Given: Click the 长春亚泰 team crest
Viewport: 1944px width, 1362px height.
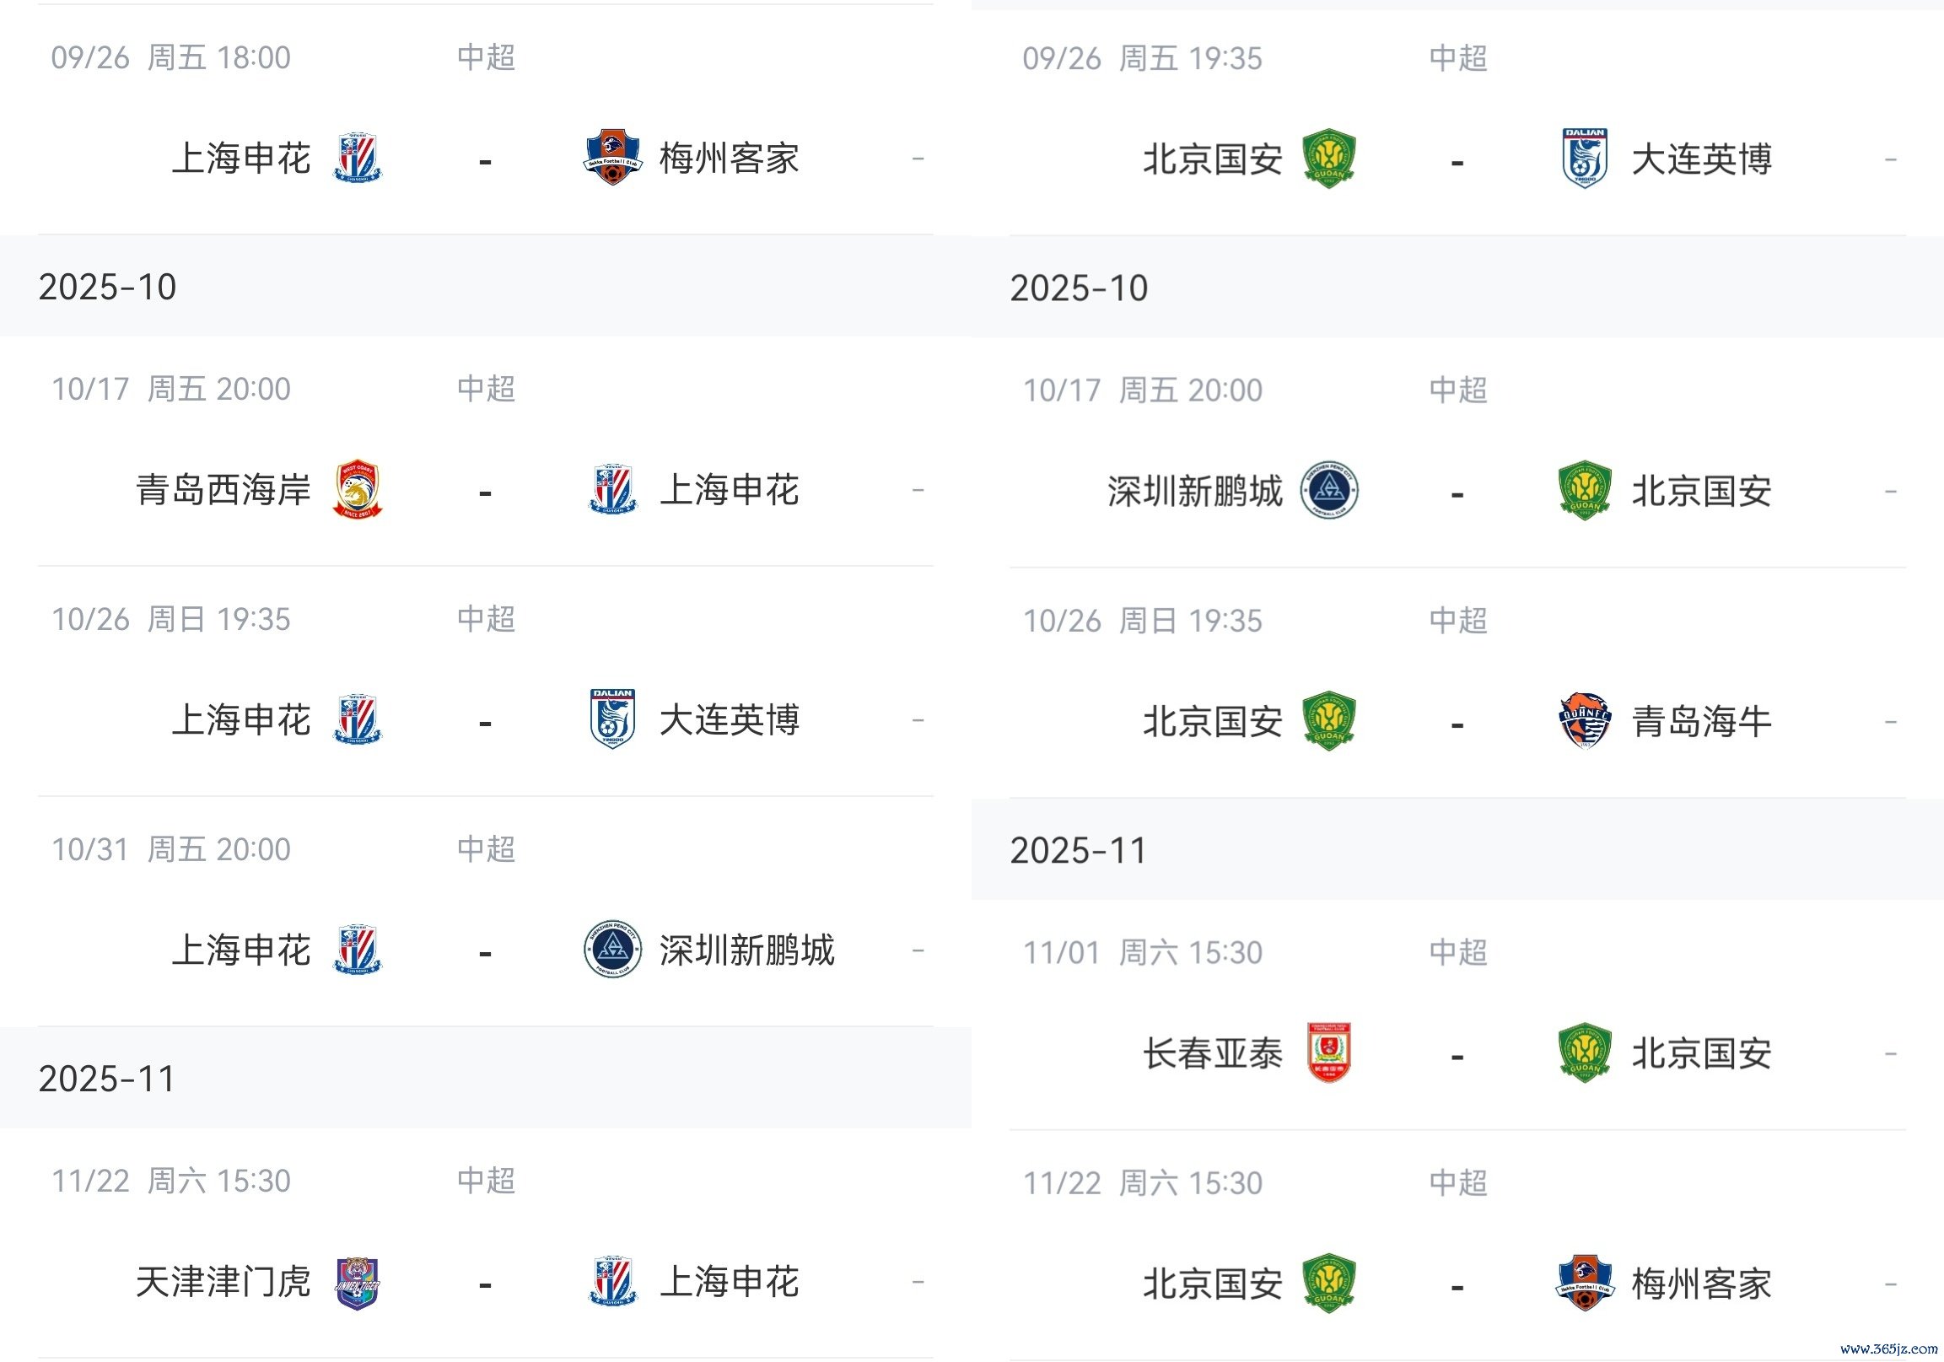Looking at the screenshot, I should pyautogui.click(x=1329, y=1053).
